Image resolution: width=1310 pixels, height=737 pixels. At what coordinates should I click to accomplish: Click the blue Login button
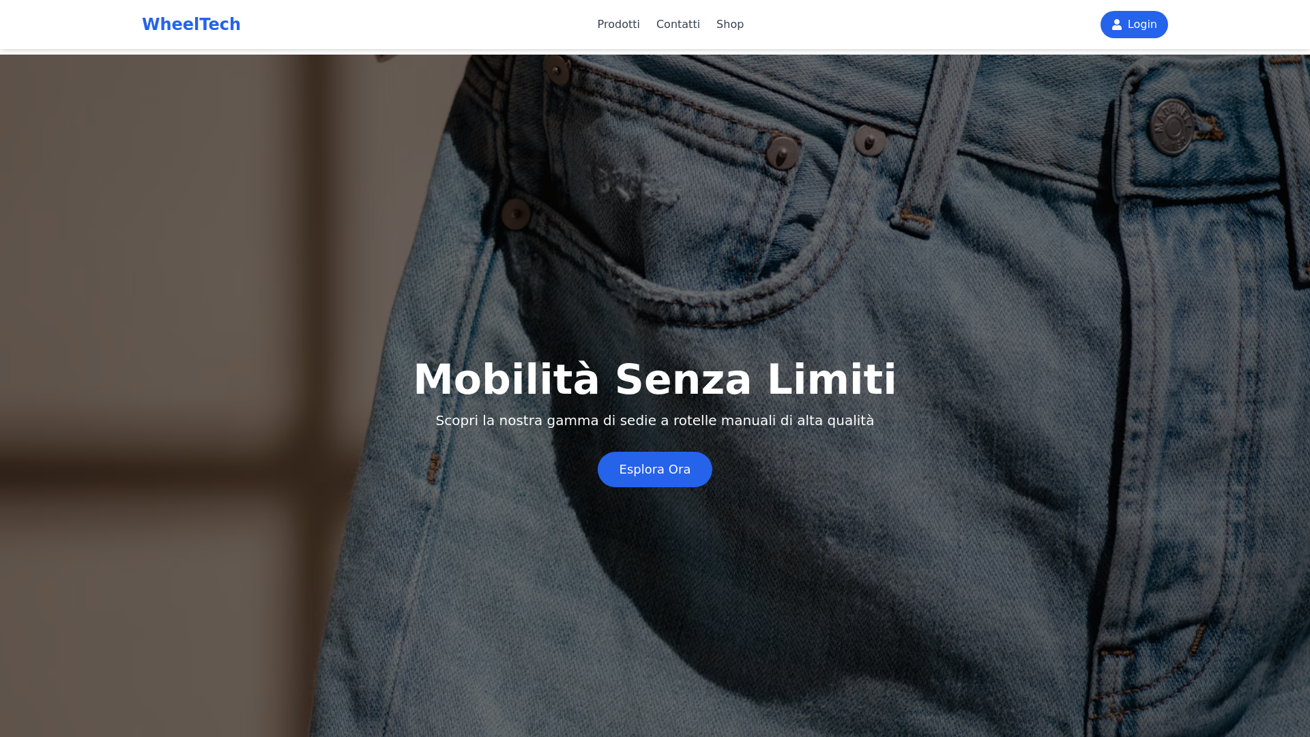1134,25
